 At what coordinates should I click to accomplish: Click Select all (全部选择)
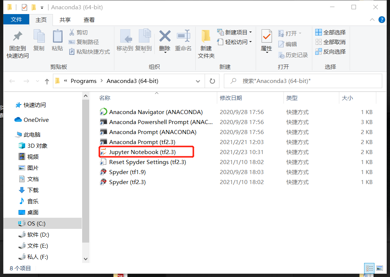(x=330, y=32)
